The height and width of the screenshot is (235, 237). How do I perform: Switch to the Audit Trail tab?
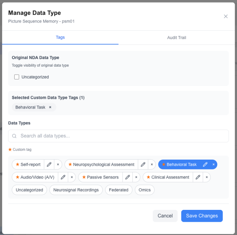click(176, 38)
